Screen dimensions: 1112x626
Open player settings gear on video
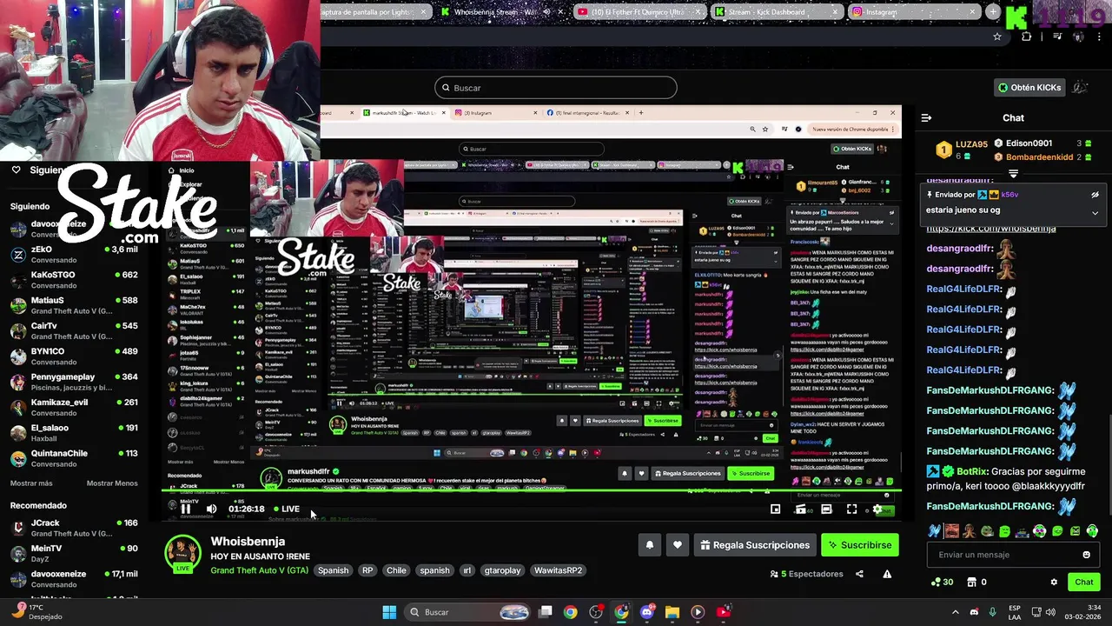(877, 509)
